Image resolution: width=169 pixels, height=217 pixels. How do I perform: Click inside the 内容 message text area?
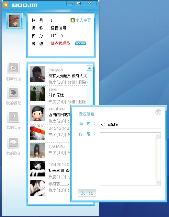click(128, 159)
